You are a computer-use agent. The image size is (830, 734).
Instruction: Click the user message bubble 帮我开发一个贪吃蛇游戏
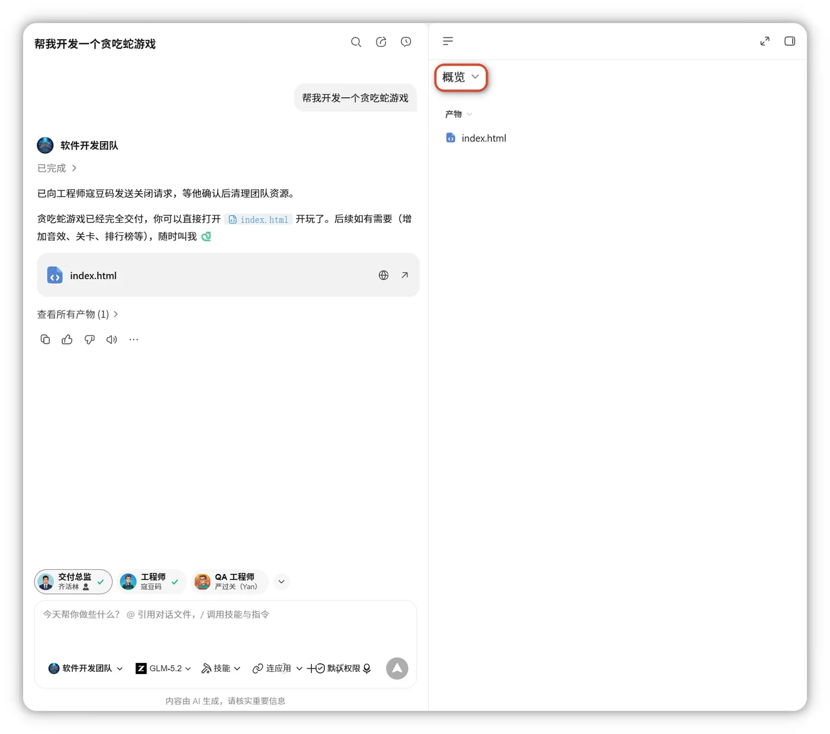pyautogui.click(x=355, y=98)
